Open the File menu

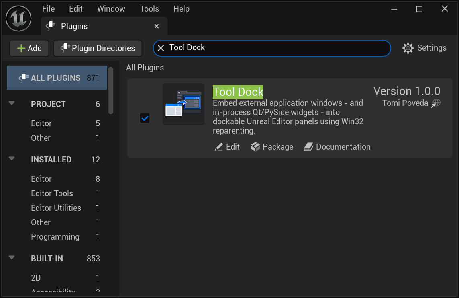[48, 9]
